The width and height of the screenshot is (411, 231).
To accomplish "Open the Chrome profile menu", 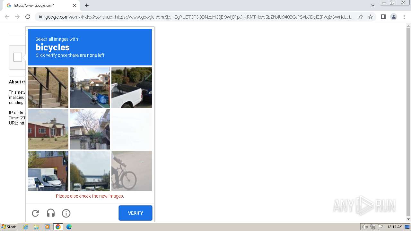I will pos(394,17).
